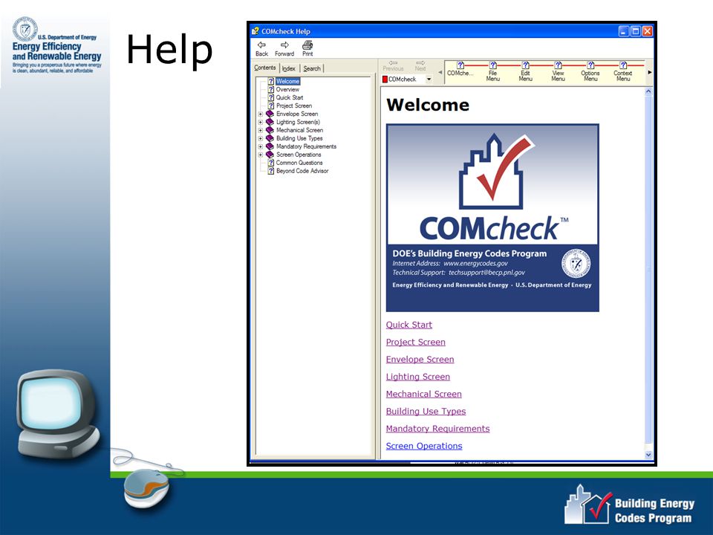Open the Lighting Screen link
The image size is (713, 535).
tap(418, 377)
